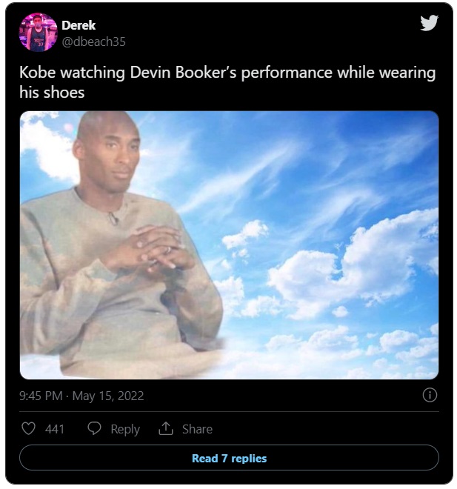Click the Share text label
The height and width of the screenshot is (489, 457).
[x=197, y=429]
